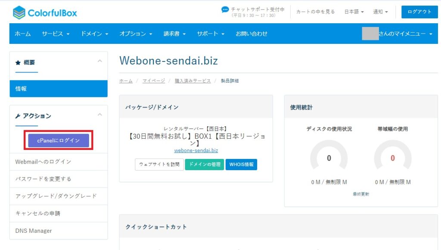Click the ログアウト button
This screenshot has width=441, height=250.
tap(419, 12)
